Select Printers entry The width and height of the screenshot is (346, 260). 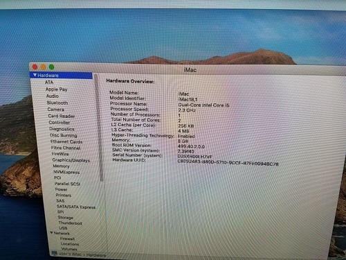click(64, 195)
